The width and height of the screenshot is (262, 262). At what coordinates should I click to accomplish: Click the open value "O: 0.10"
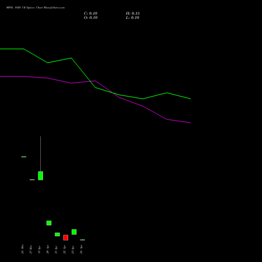91,18
